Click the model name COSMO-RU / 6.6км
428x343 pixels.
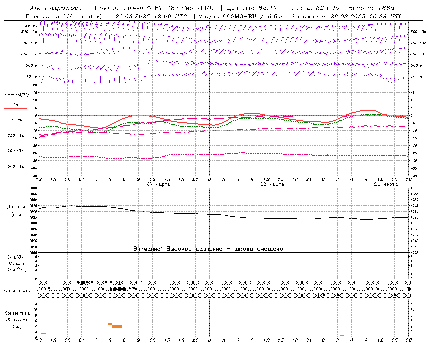point(253,16)
